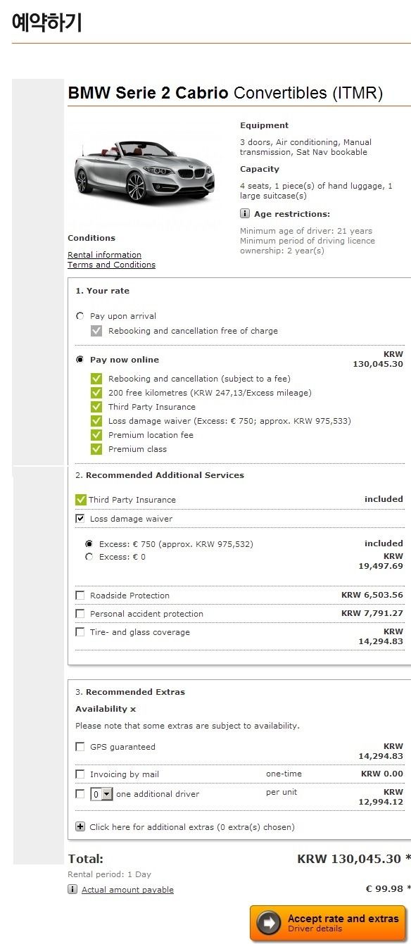Screen dimensions: 411x944
Task: Select the Pay upon arrival option
Action: point(80,316)
